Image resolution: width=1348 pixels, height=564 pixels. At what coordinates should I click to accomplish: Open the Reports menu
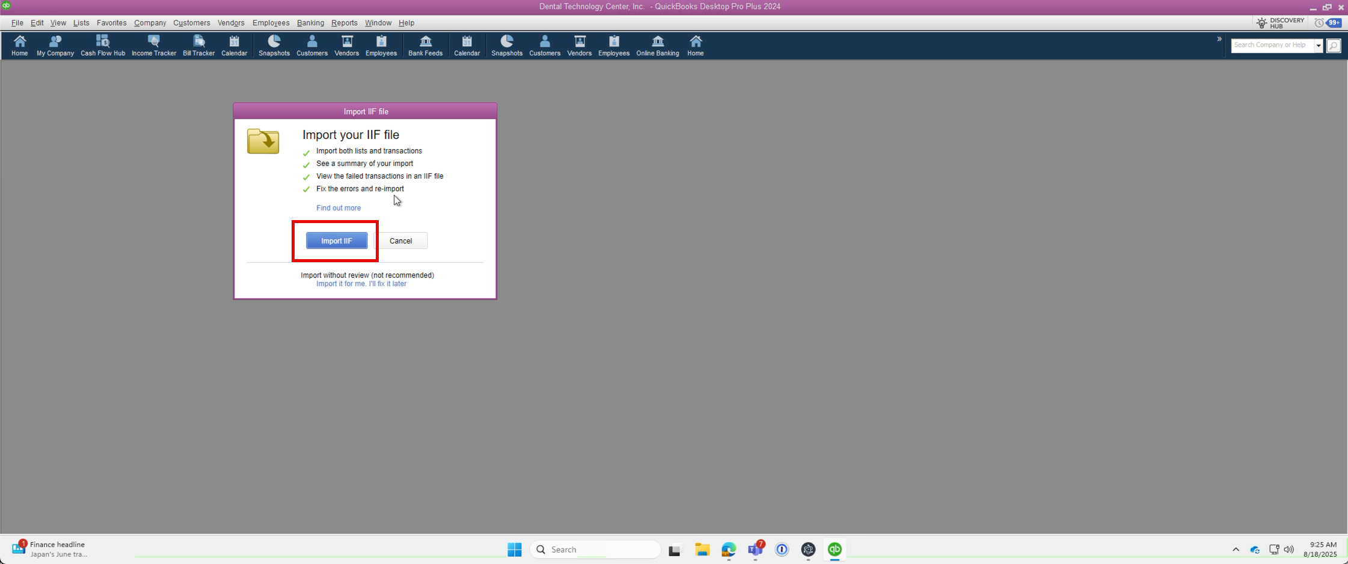344,23
